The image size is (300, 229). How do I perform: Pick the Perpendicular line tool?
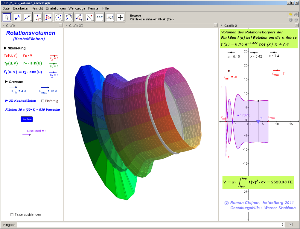(38, 17)
